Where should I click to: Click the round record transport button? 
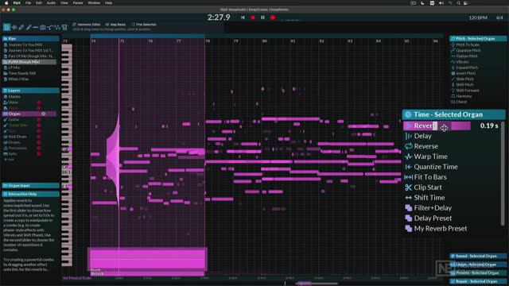pos(273,17)
